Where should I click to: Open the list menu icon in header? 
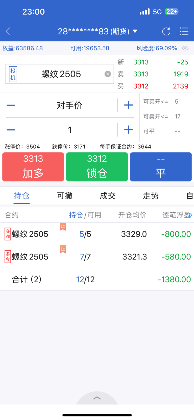(x=184, y=31)
